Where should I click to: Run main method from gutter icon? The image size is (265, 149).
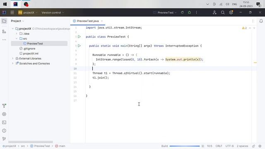pyautogui.click(x=79, y=46)
